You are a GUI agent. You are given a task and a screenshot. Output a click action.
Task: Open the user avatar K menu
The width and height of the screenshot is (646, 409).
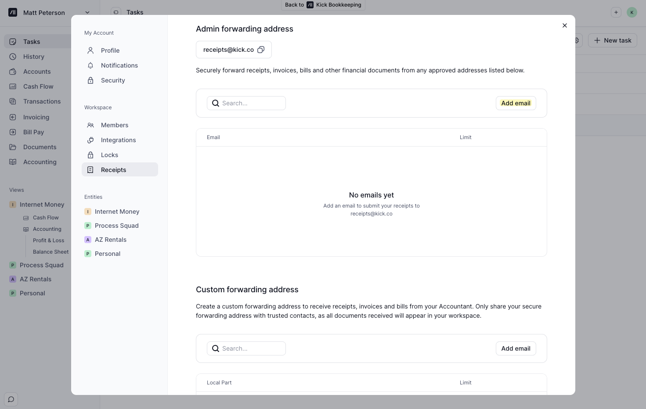(632, 12)
